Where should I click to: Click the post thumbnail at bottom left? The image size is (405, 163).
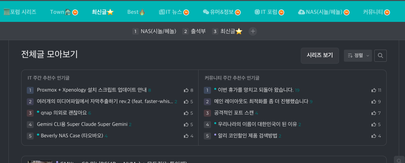(40, 161)
